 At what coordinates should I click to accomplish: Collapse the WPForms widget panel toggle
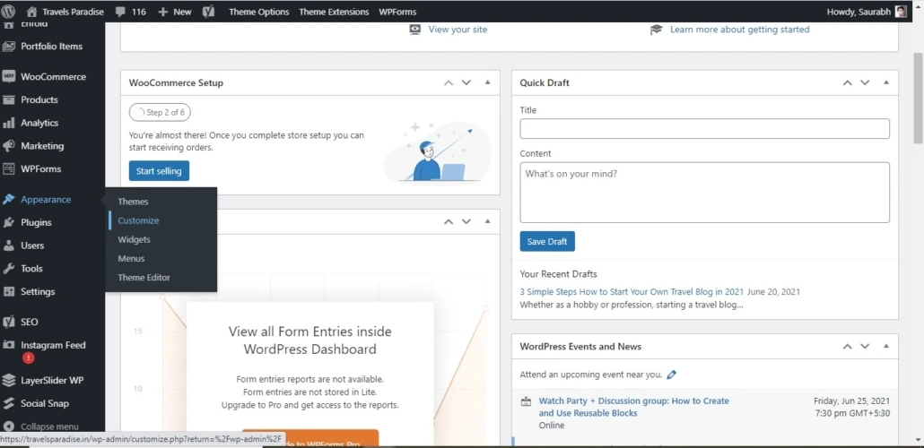[487, 222]
